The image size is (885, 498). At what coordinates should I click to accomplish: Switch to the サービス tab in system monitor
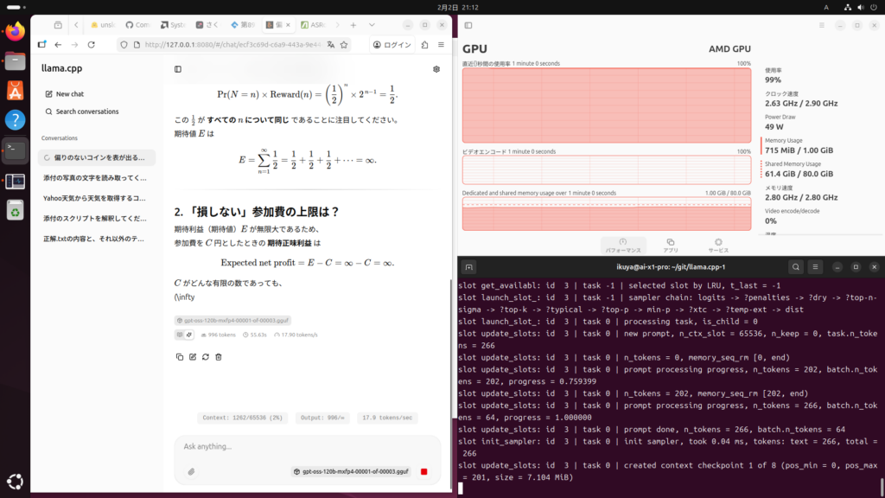716,245
